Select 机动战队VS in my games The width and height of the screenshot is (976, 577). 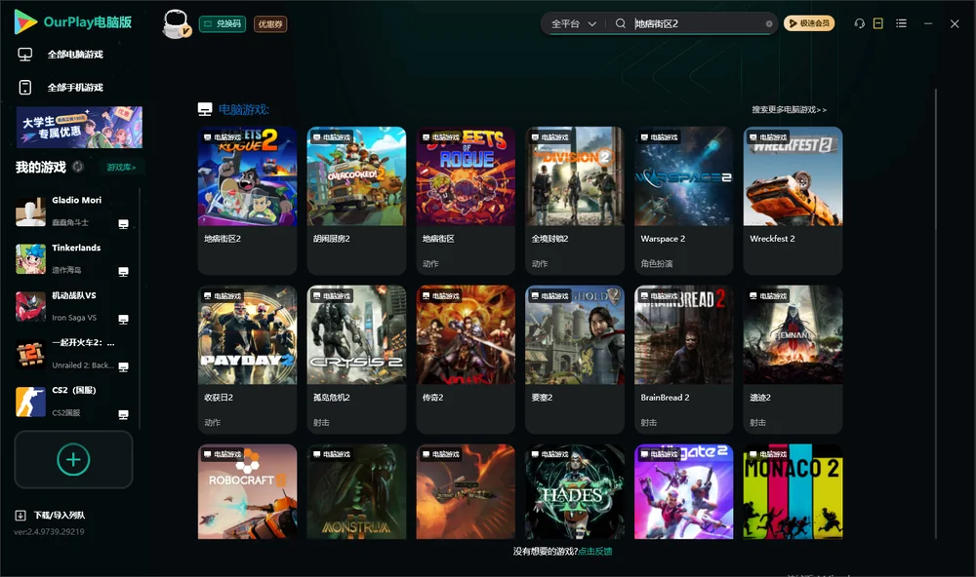(73, 306)
